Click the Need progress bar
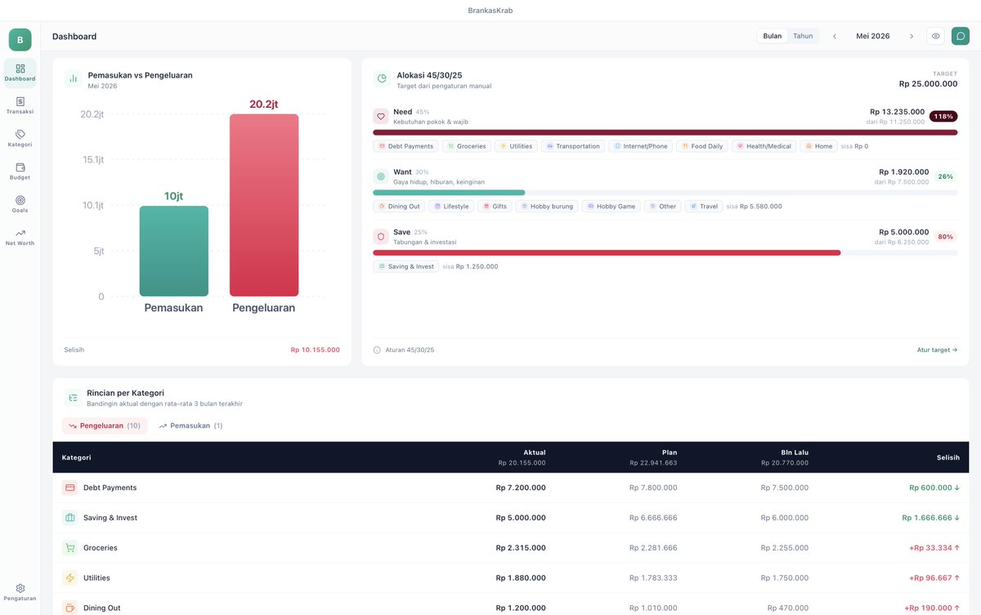This screenshot has width=981, height=615. point(665,132)
